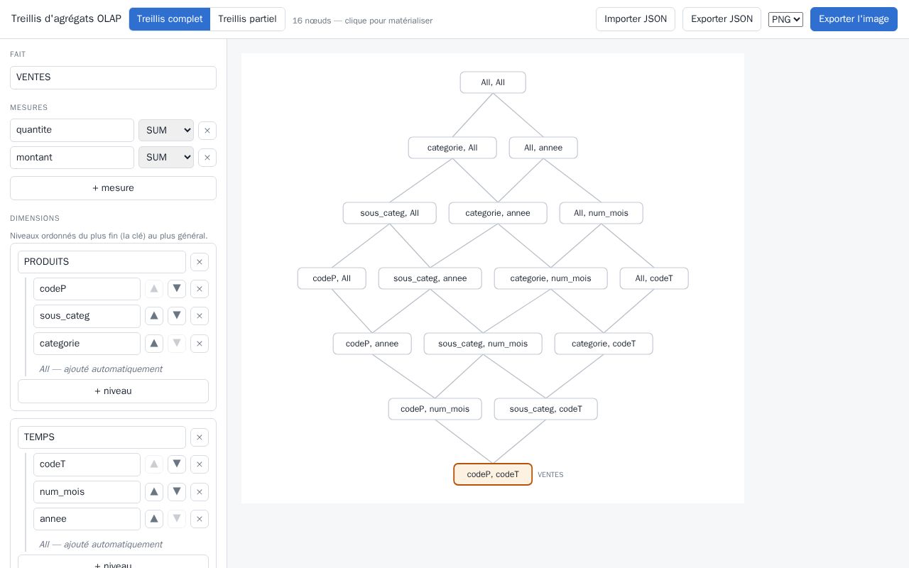Materialize the 'sous_categ, num_mois' node
The width and height of the screenshot is (909, 568).
point(483,344)
